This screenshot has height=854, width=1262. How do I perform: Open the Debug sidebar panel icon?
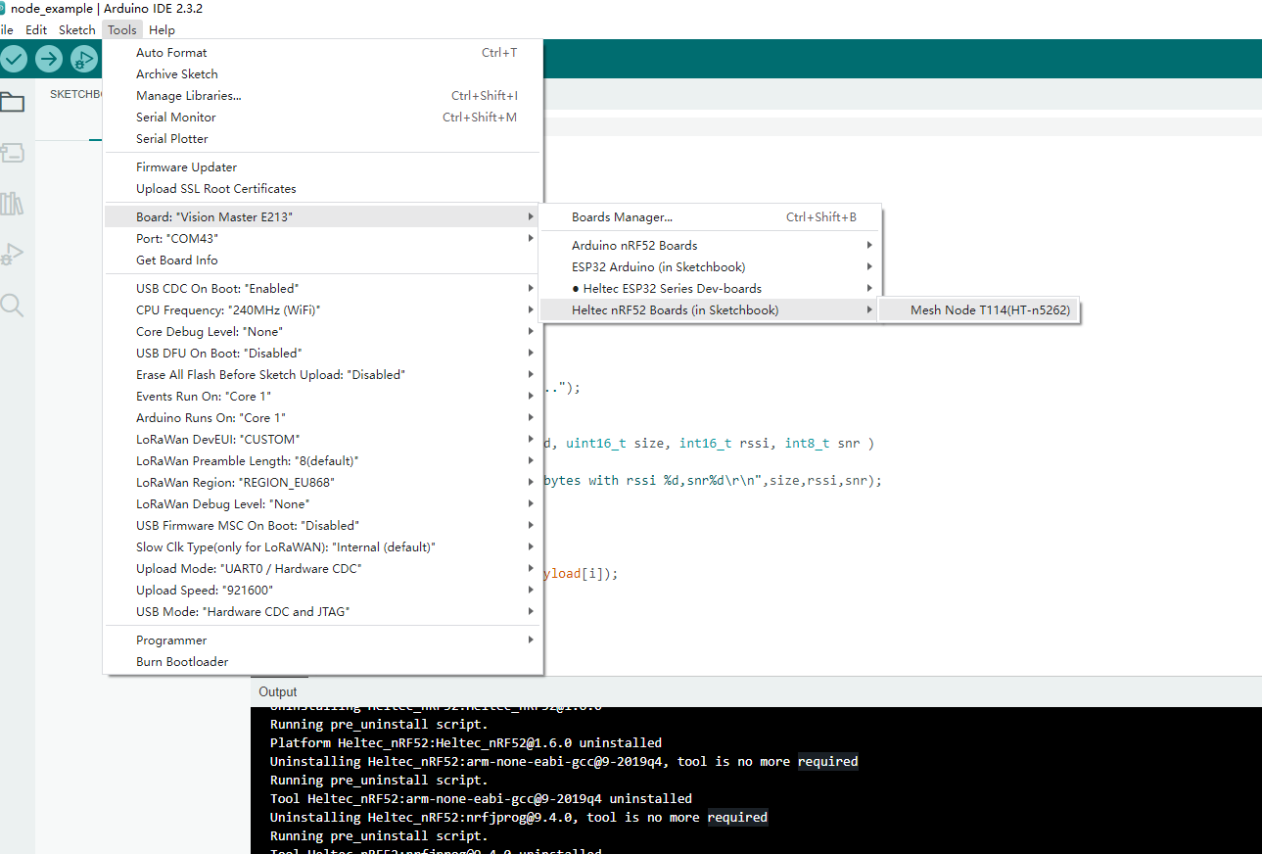click(x=12, y=255)
